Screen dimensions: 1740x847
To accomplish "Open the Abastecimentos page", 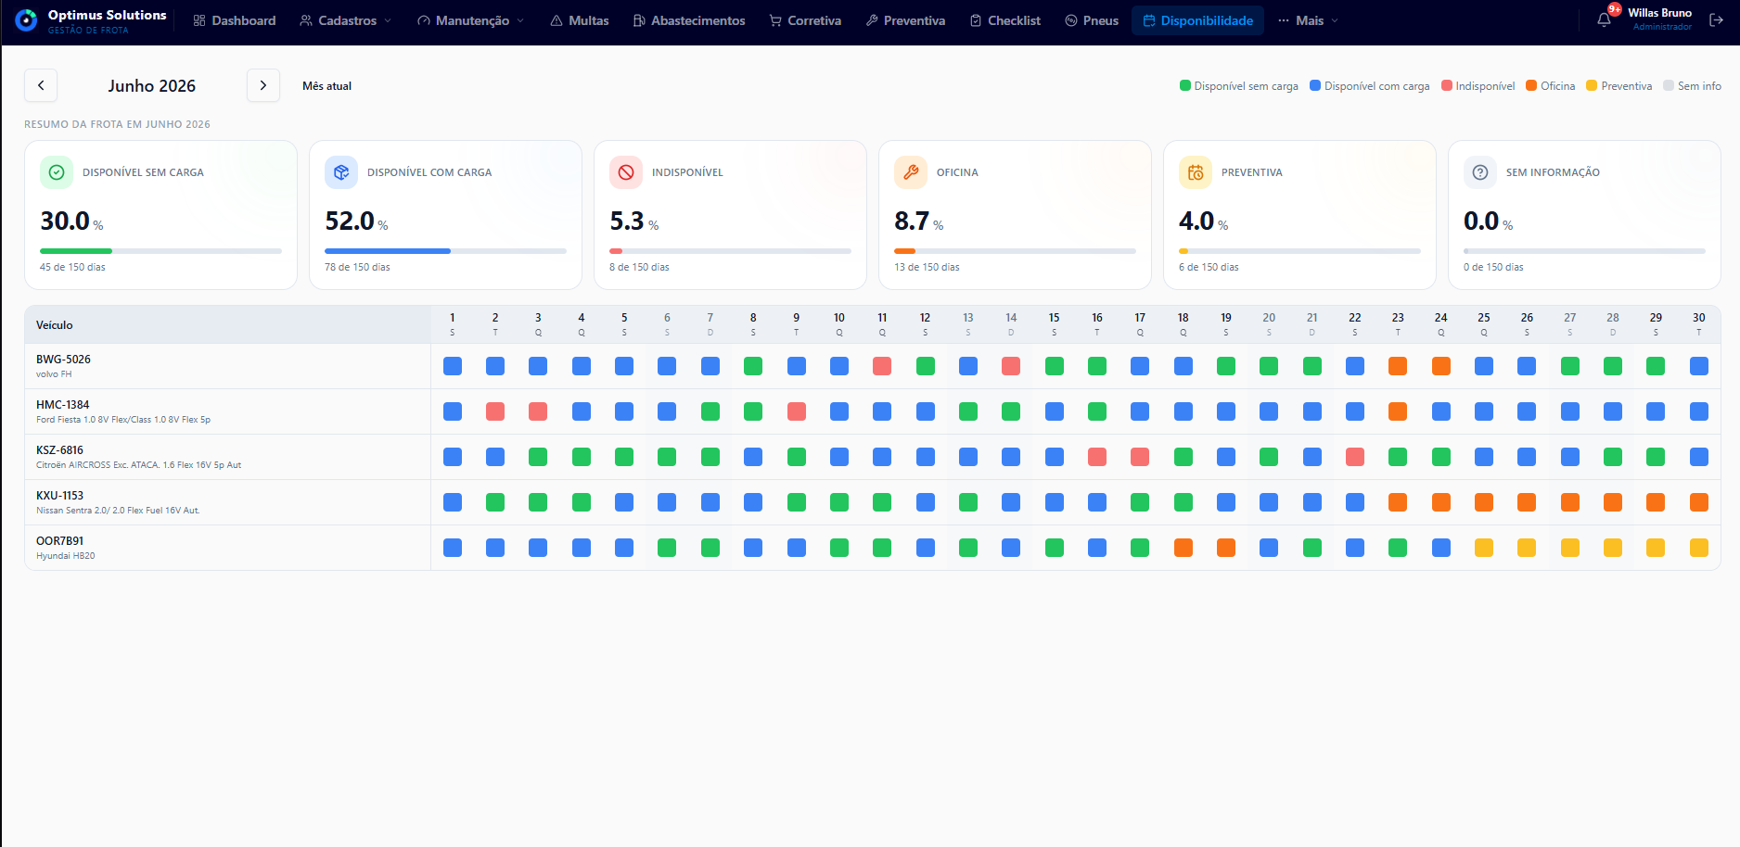I will (689, 20).
